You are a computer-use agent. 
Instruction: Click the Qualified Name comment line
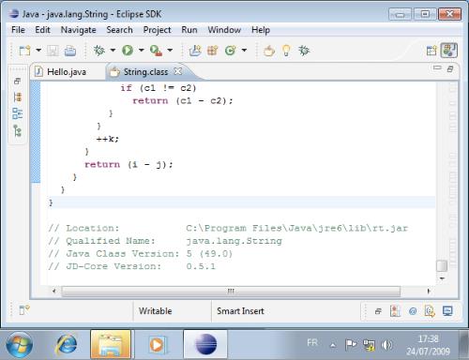coord(165,241)
